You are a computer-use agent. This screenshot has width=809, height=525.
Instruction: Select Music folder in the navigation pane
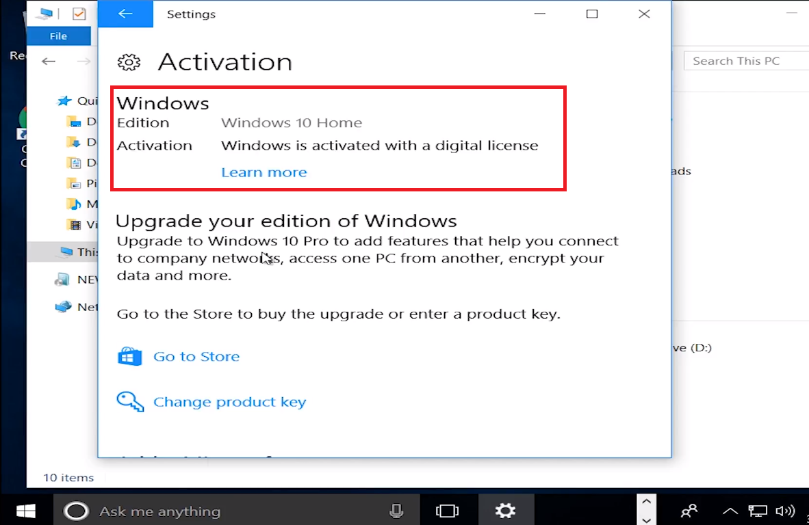[x=82, y=204]
